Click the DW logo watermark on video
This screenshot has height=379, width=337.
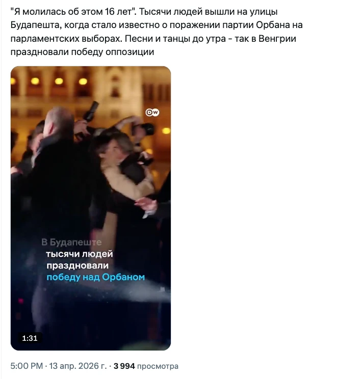tap(152, 113)
